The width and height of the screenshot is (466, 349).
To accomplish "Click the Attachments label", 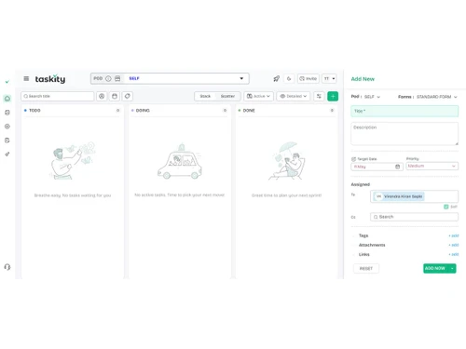I will point(372,245).
